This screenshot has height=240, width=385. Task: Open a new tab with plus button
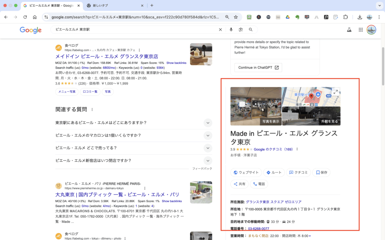pos(152,5)
